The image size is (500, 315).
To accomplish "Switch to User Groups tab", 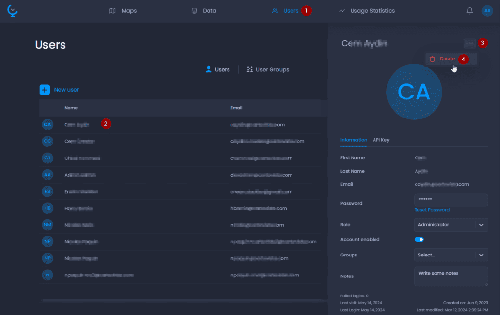I will click(x=268, y=69).
